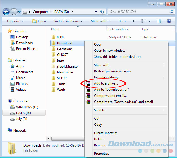Select the Intro folder
177x158 pixels.
click(58, 61)
